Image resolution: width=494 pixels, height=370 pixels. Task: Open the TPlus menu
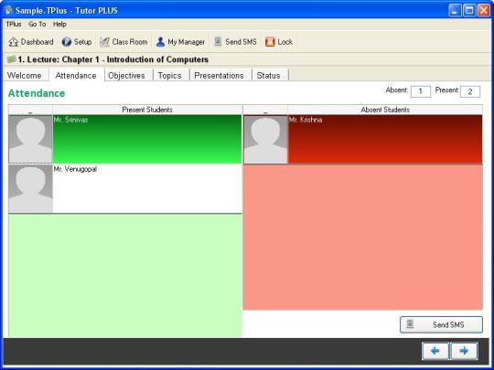click(14, 25)
